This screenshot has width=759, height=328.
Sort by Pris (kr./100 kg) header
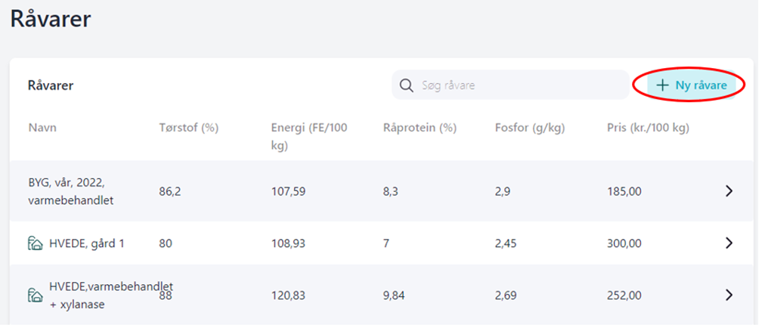pyautogui.click(x=648, y=128)
